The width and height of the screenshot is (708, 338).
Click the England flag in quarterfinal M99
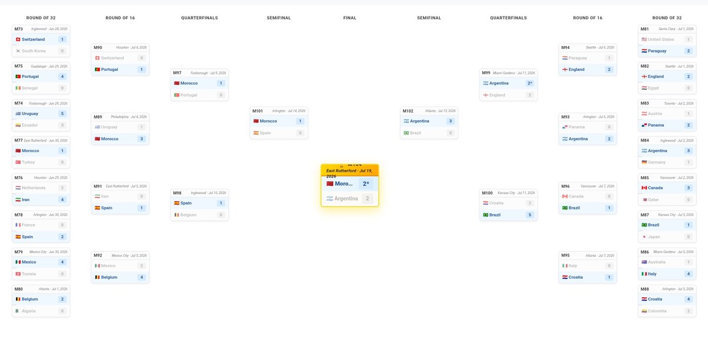486,95
